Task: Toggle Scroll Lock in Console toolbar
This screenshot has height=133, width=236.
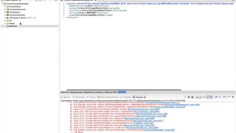Action: point(200,97)
